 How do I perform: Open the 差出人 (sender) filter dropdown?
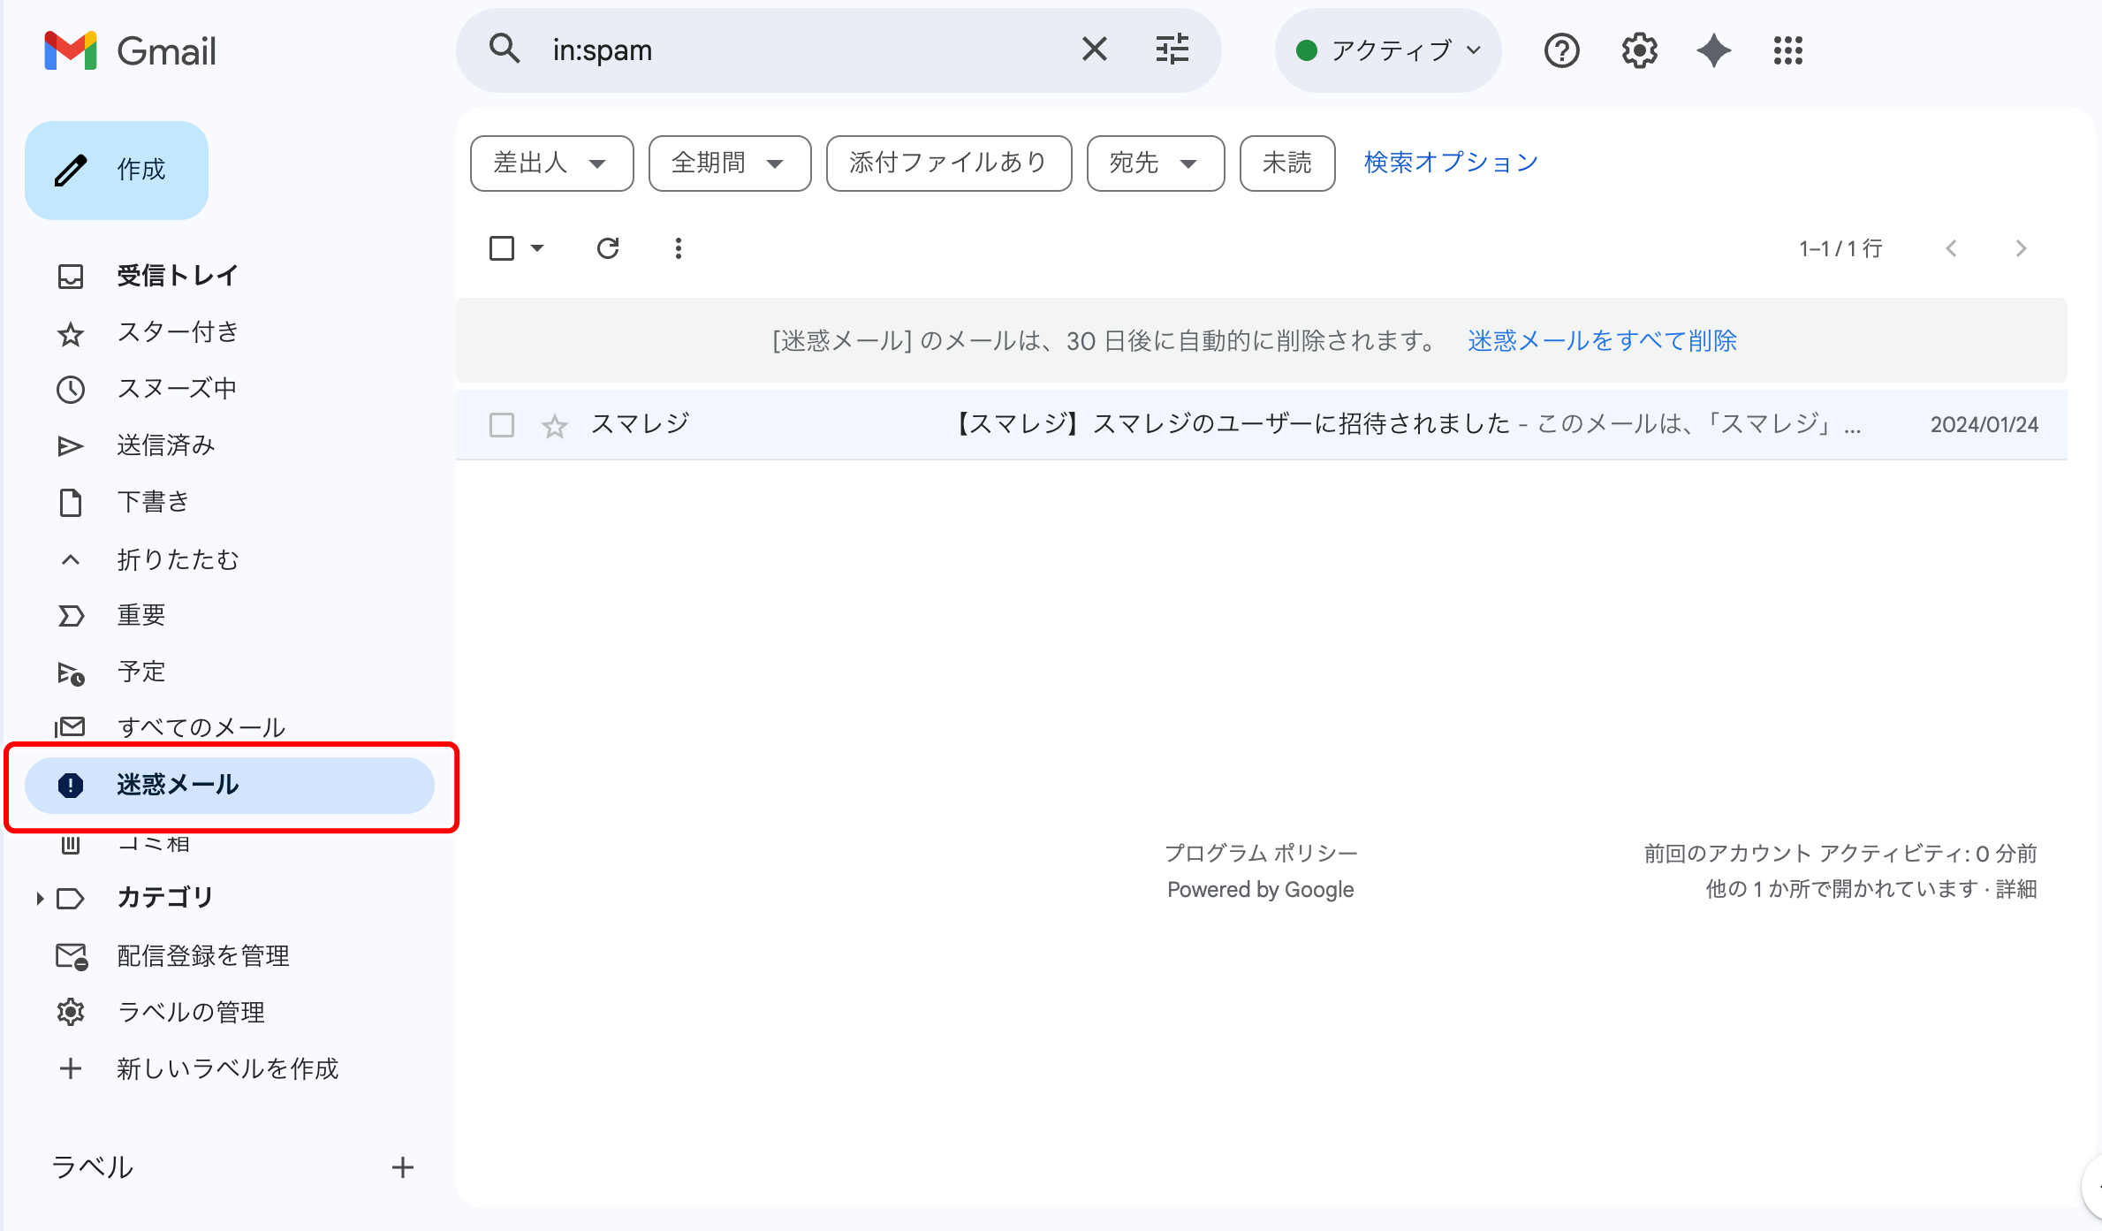pos(551,163)
